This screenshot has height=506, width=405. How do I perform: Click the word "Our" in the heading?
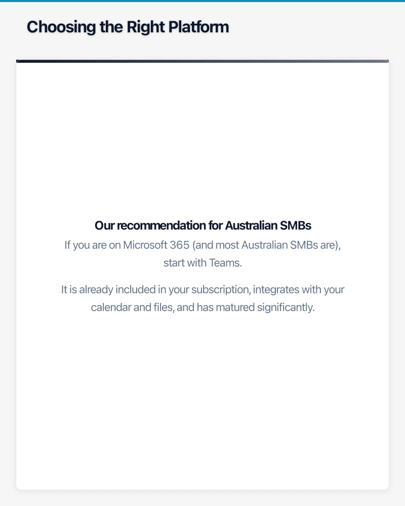coord(105,226)
